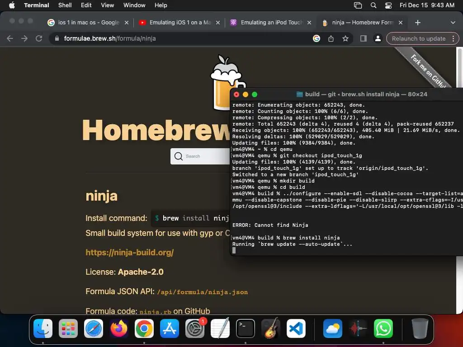This screenshot has height=347, width=463.
Task: Zoom the Terminal window with green button
Action: (x=255, y=94)
